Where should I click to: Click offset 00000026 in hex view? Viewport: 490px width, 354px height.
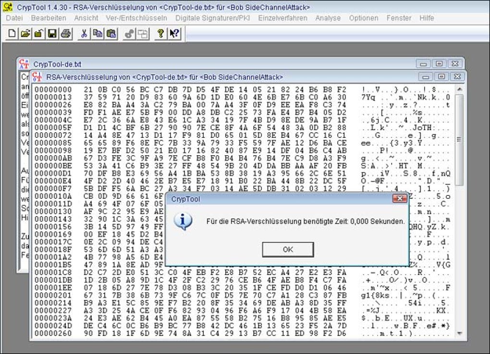click(53, 105)
